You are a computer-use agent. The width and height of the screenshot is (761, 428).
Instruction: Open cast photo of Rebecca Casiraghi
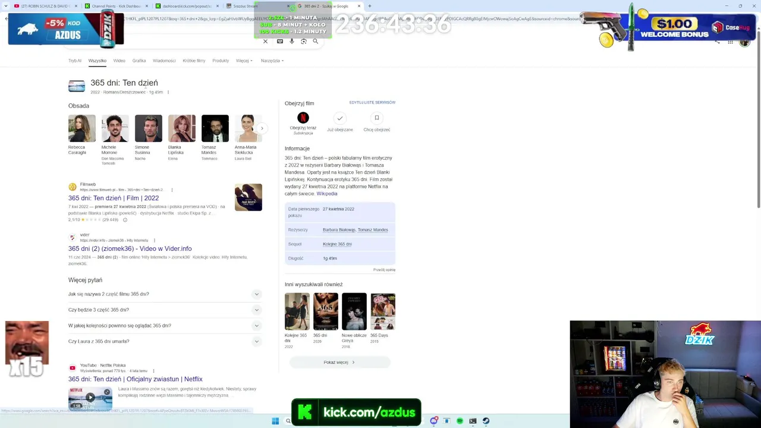(x=82, y=128)
